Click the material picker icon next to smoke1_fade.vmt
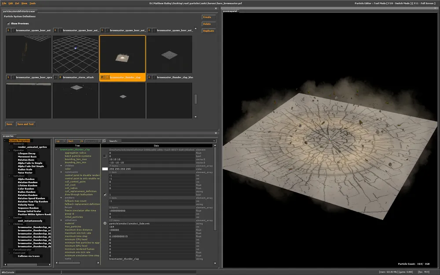Screen dimensions: 440x275 (x=105, y=224)
